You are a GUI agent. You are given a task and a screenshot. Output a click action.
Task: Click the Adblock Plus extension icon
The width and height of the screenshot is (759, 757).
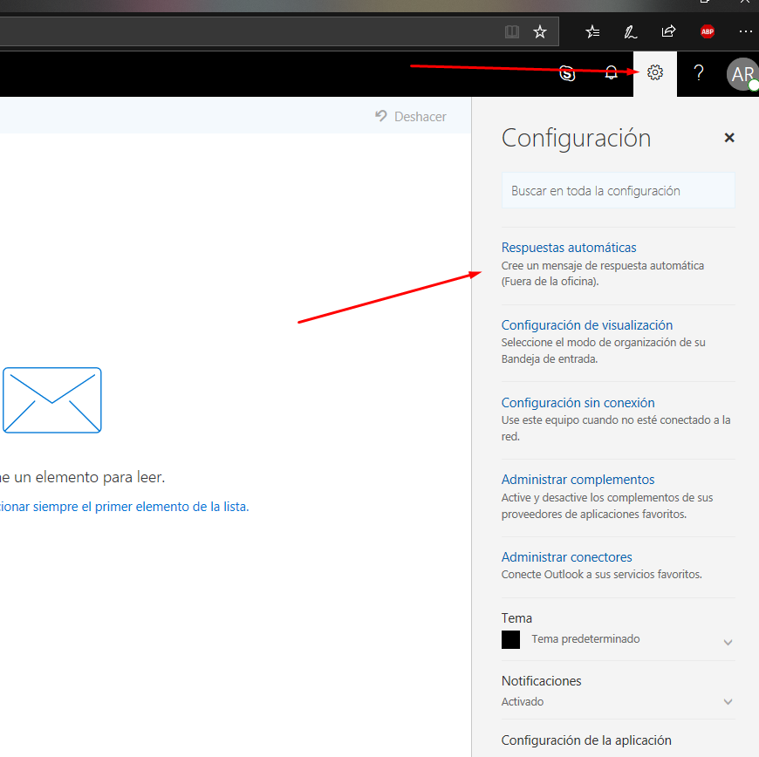click(x=708, y=31)
